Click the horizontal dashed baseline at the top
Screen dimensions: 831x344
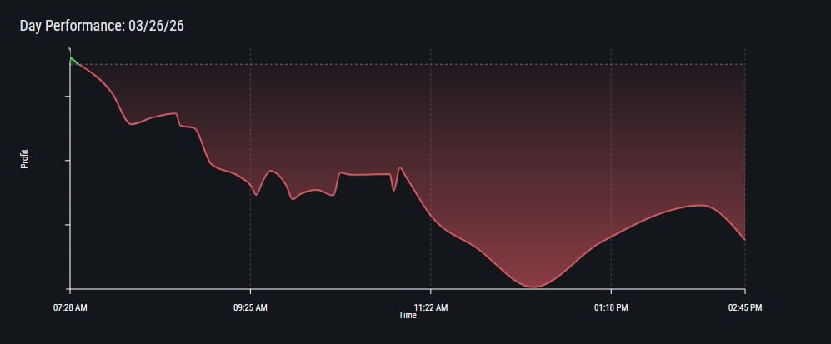417,64
